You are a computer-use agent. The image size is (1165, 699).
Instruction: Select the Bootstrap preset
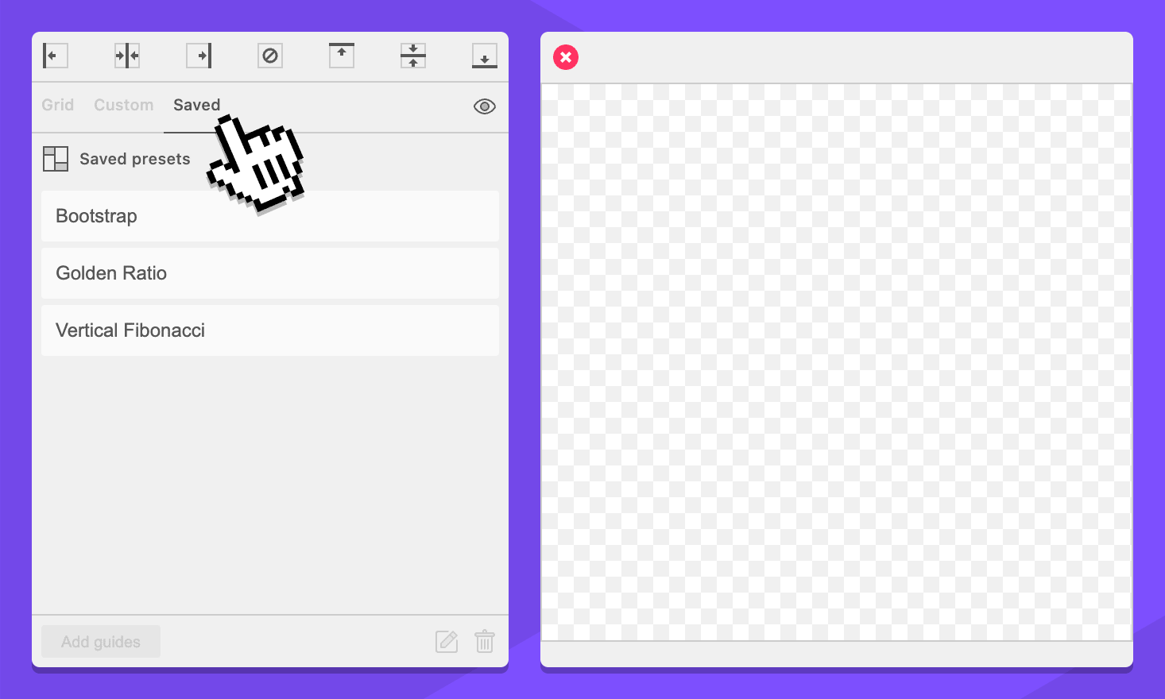point(270,216)
